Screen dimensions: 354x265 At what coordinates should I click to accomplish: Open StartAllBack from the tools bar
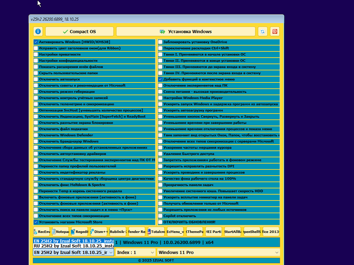233,232
